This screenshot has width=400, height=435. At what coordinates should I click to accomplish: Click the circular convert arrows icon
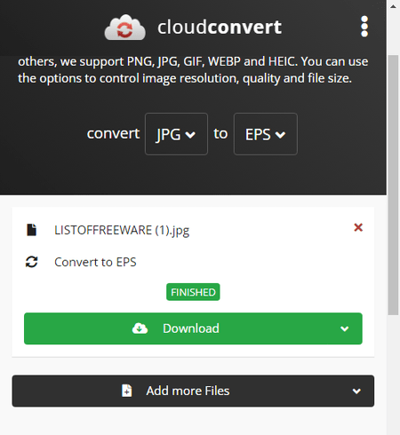click(x=31, y=262)
